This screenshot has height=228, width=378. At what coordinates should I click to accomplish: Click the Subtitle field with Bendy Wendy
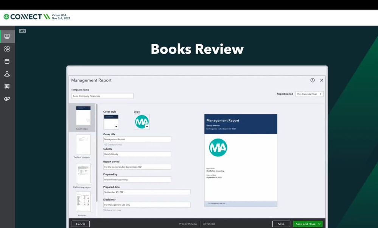[137, 154]
